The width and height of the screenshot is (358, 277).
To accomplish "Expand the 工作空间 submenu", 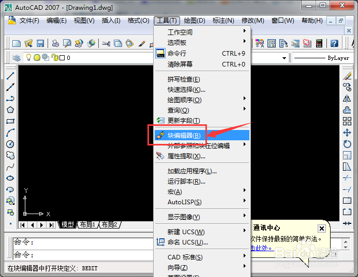I will tap(202, 32).
